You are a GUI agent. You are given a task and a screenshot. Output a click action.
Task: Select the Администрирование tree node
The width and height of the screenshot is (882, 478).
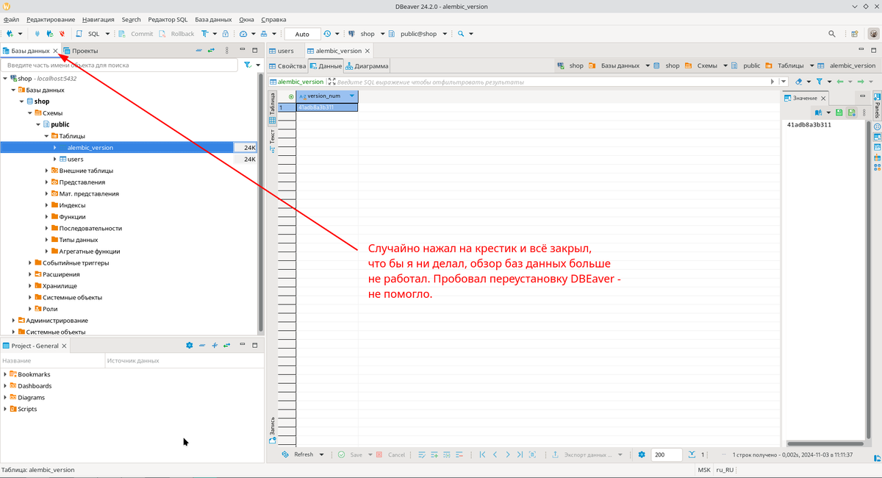57,320
